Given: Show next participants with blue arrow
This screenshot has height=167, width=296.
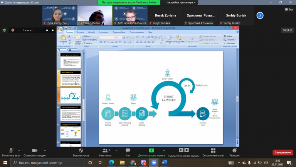Looking at the screenshot, I should pyautogui.click(x=260, y=15).
